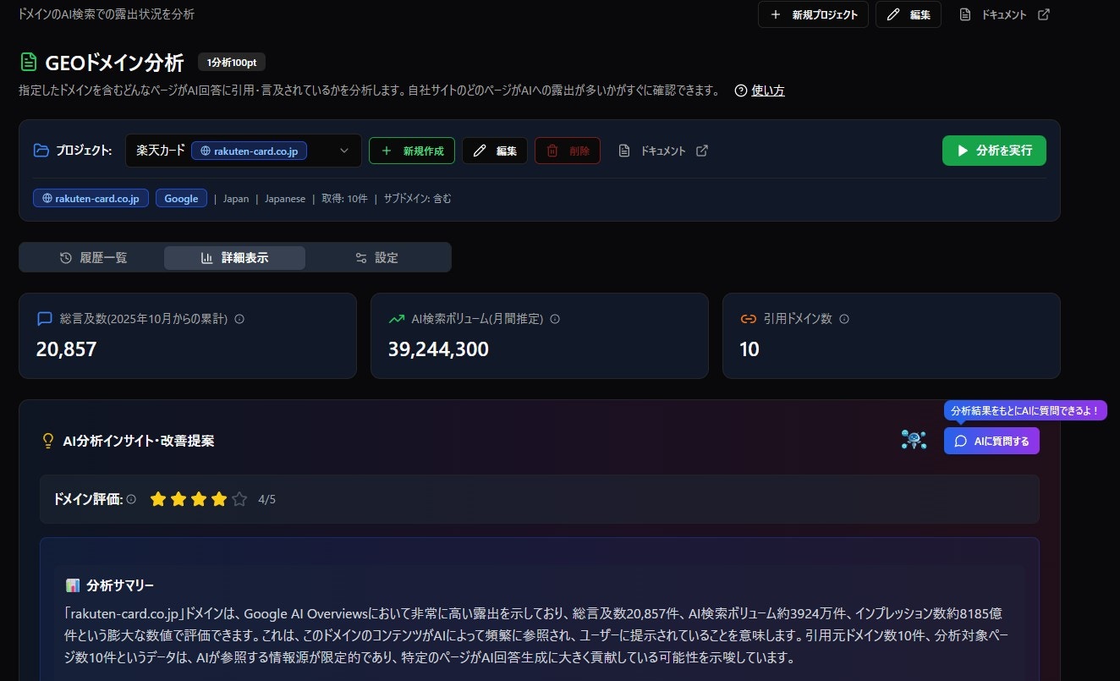The width and height of the screenshot is (1120, 681).
Task: Click the Japanese language label
Action: [285, 199]
